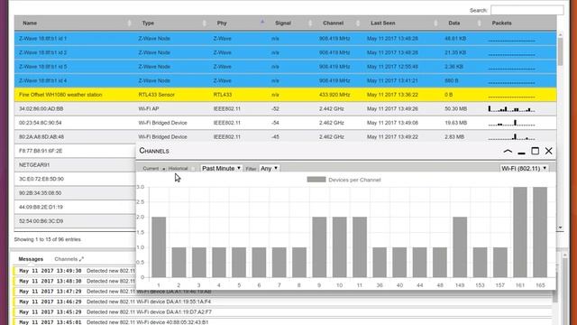The width and height of the screenshot is (577, 325).
Task: Click the device table scrollbar up arrow
Action: point(560,35)
